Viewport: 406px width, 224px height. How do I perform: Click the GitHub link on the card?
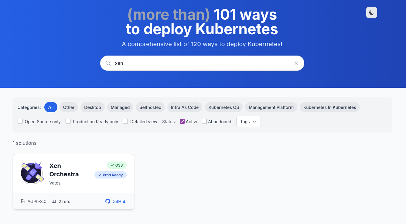(116, 202)
